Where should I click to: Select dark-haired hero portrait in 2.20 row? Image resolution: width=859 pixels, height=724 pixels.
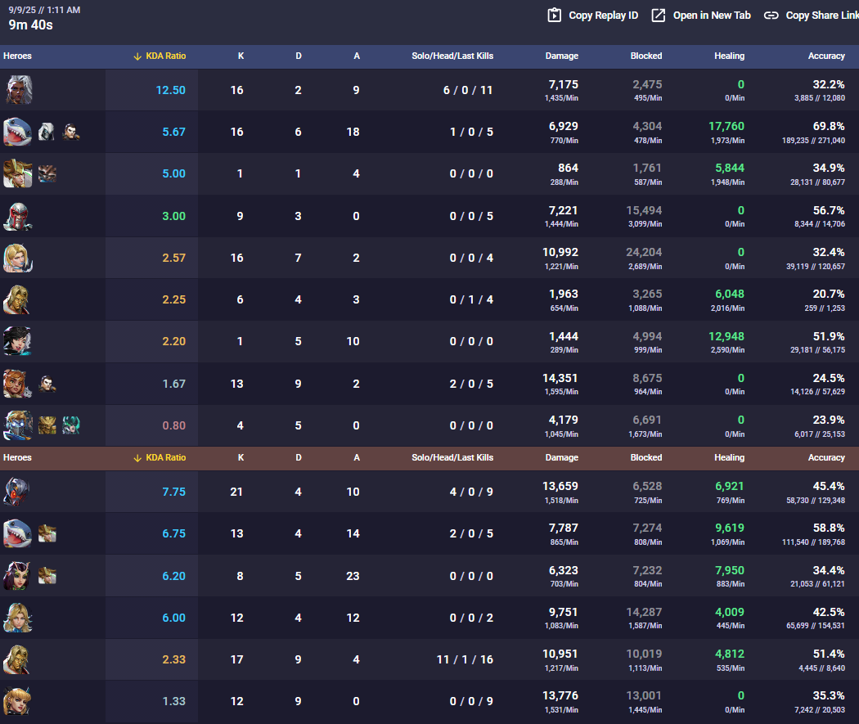click(x=17, y=341)
